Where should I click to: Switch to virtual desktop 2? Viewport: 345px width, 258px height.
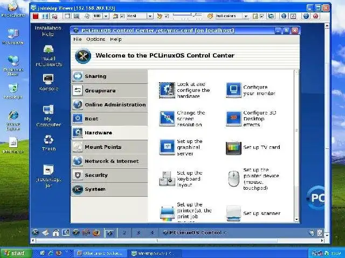click(125, 233)
